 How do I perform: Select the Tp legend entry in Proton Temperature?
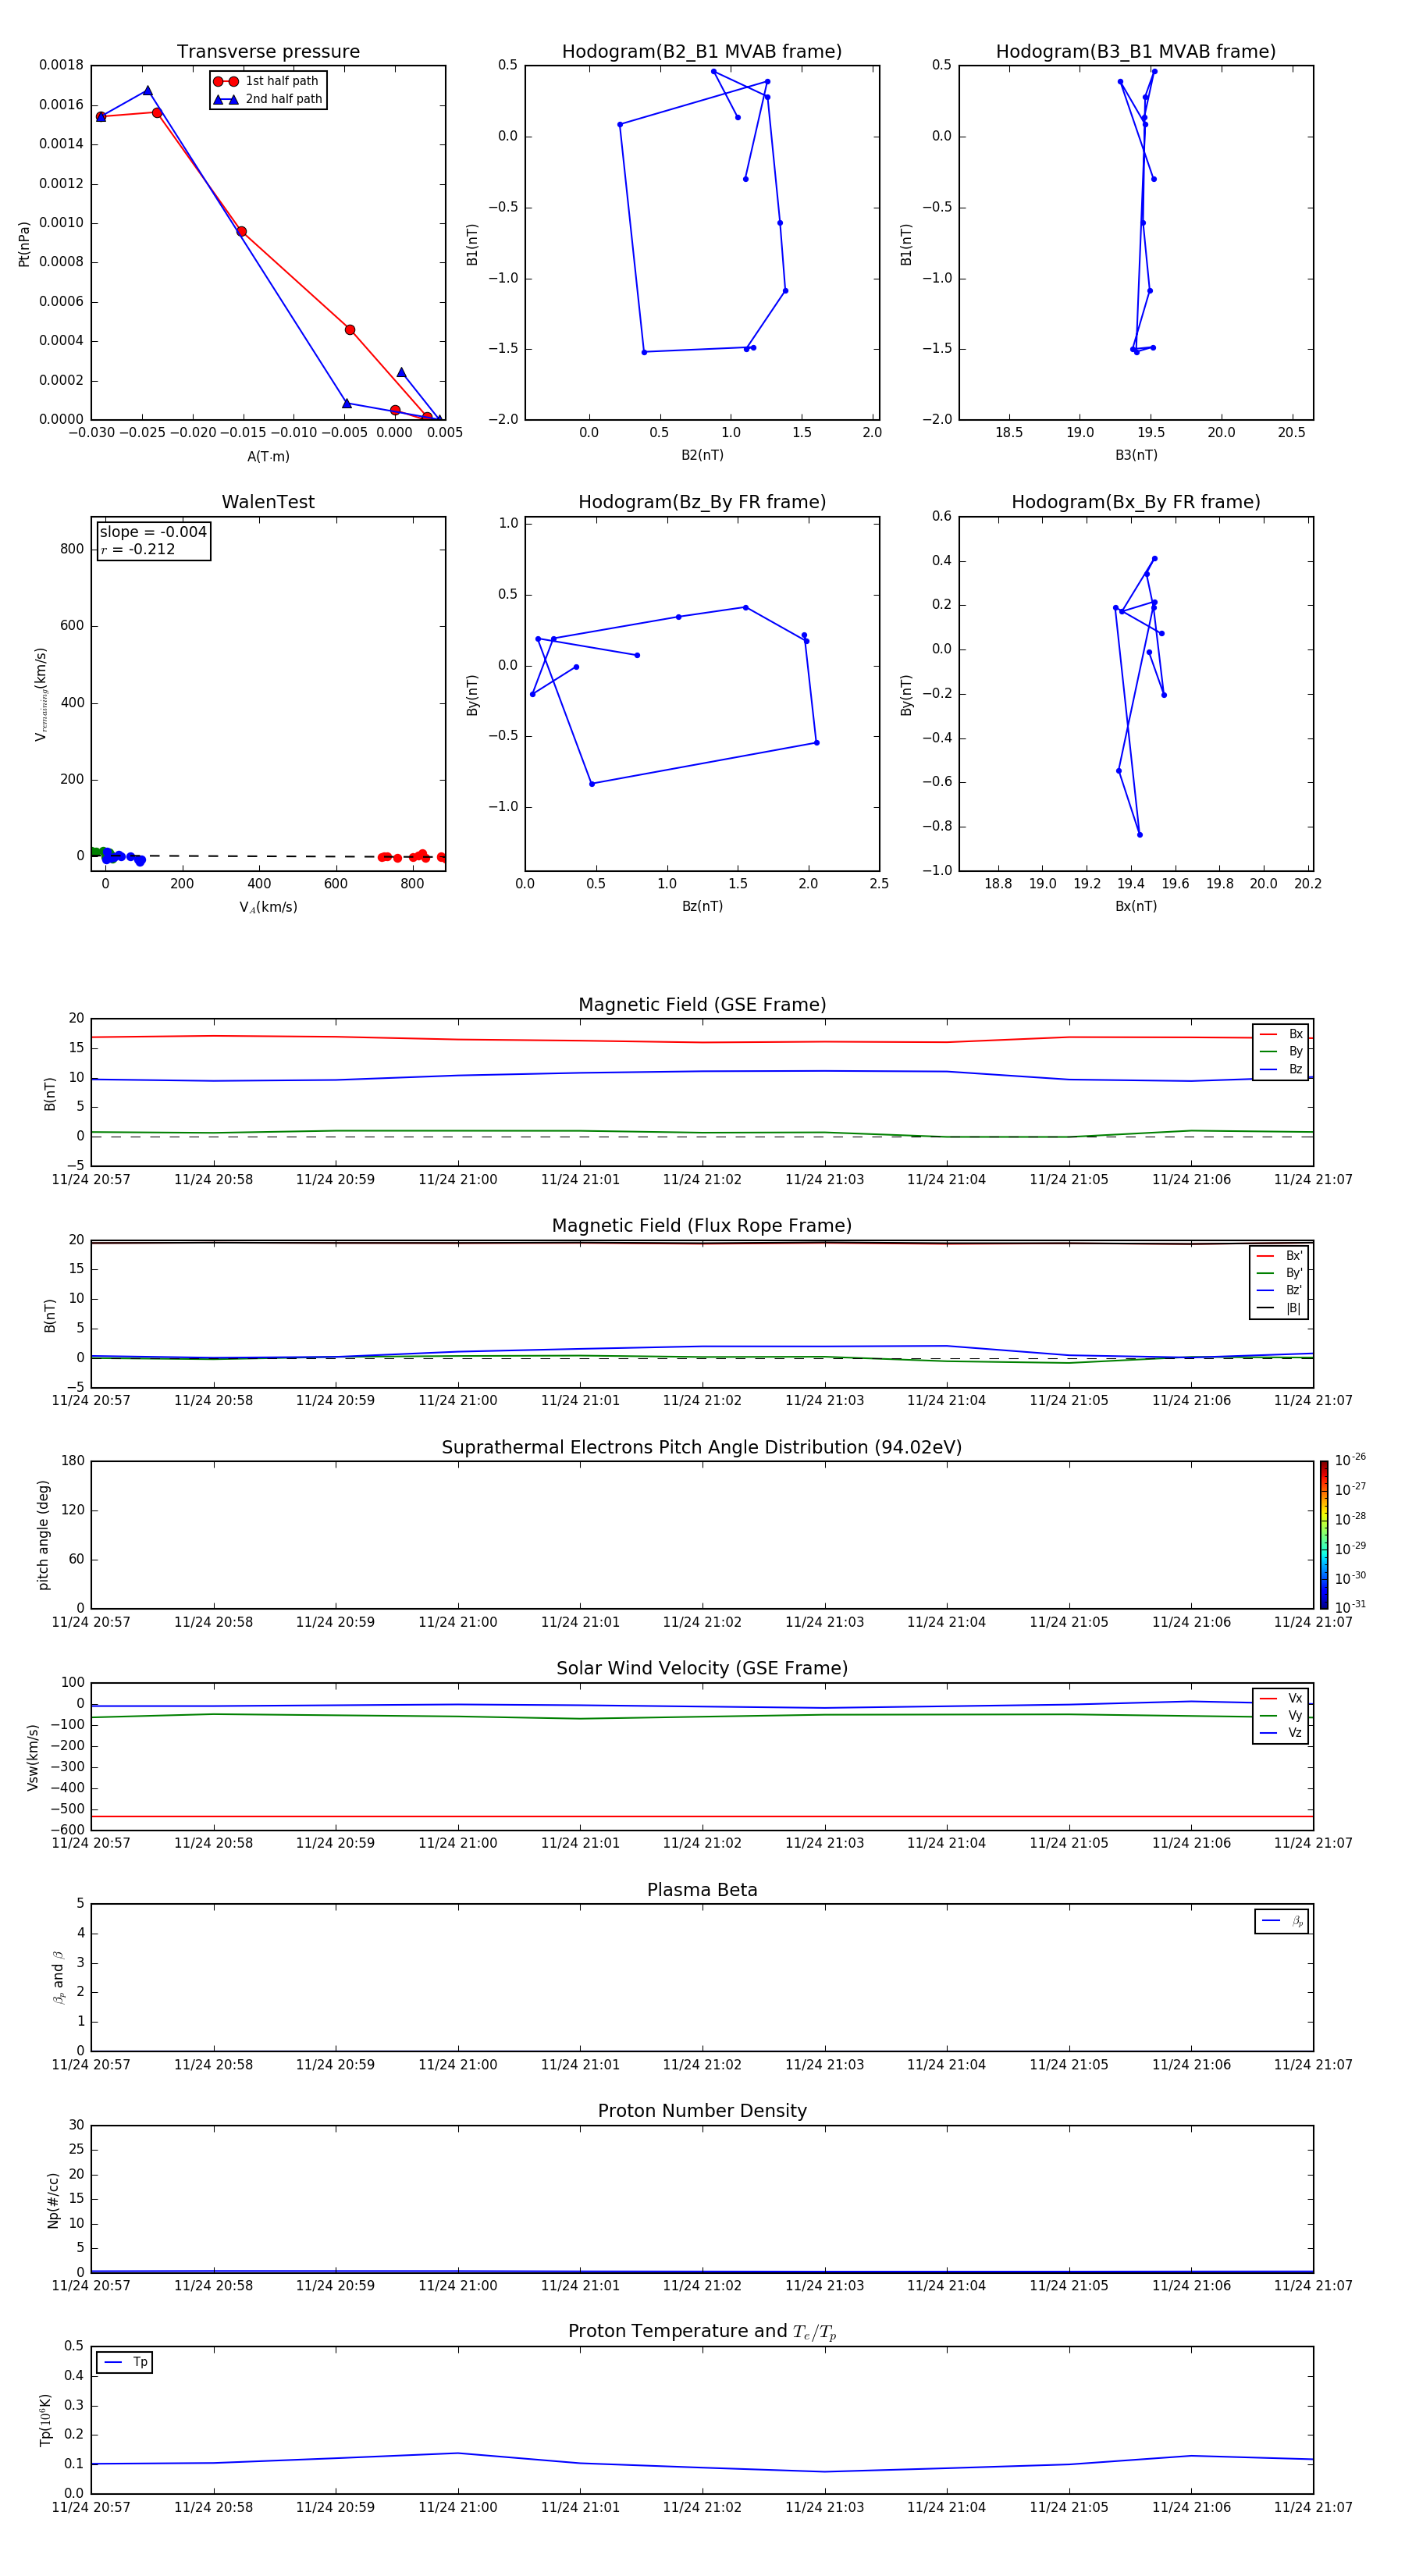125,2362
